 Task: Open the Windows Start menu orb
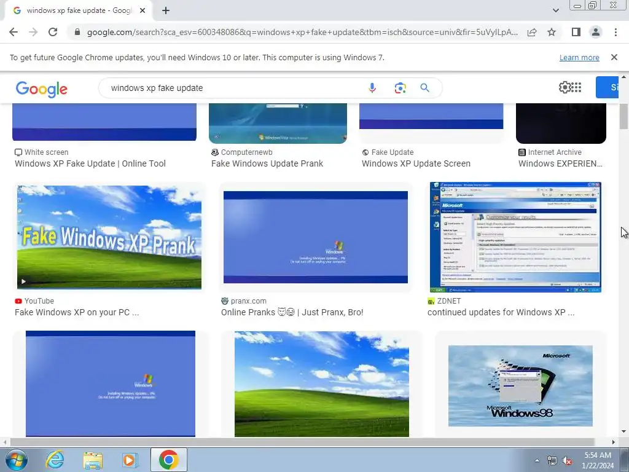(x=16, y=460)
